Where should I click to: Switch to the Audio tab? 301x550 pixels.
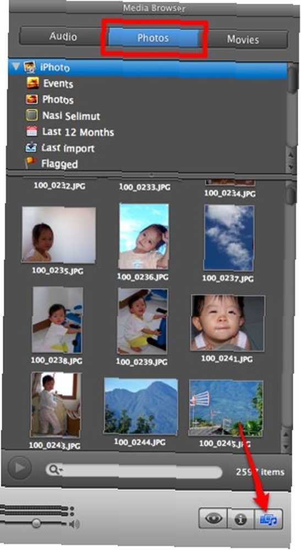click(63, 36)
